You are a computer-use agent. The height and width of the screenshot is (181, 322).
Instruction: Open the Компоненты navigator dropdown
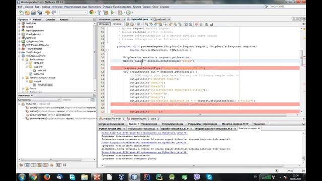tap(39, 100)
